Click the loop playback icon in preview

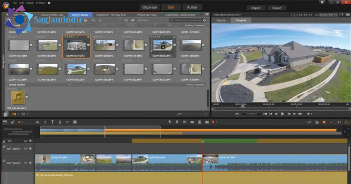point(237,114)
